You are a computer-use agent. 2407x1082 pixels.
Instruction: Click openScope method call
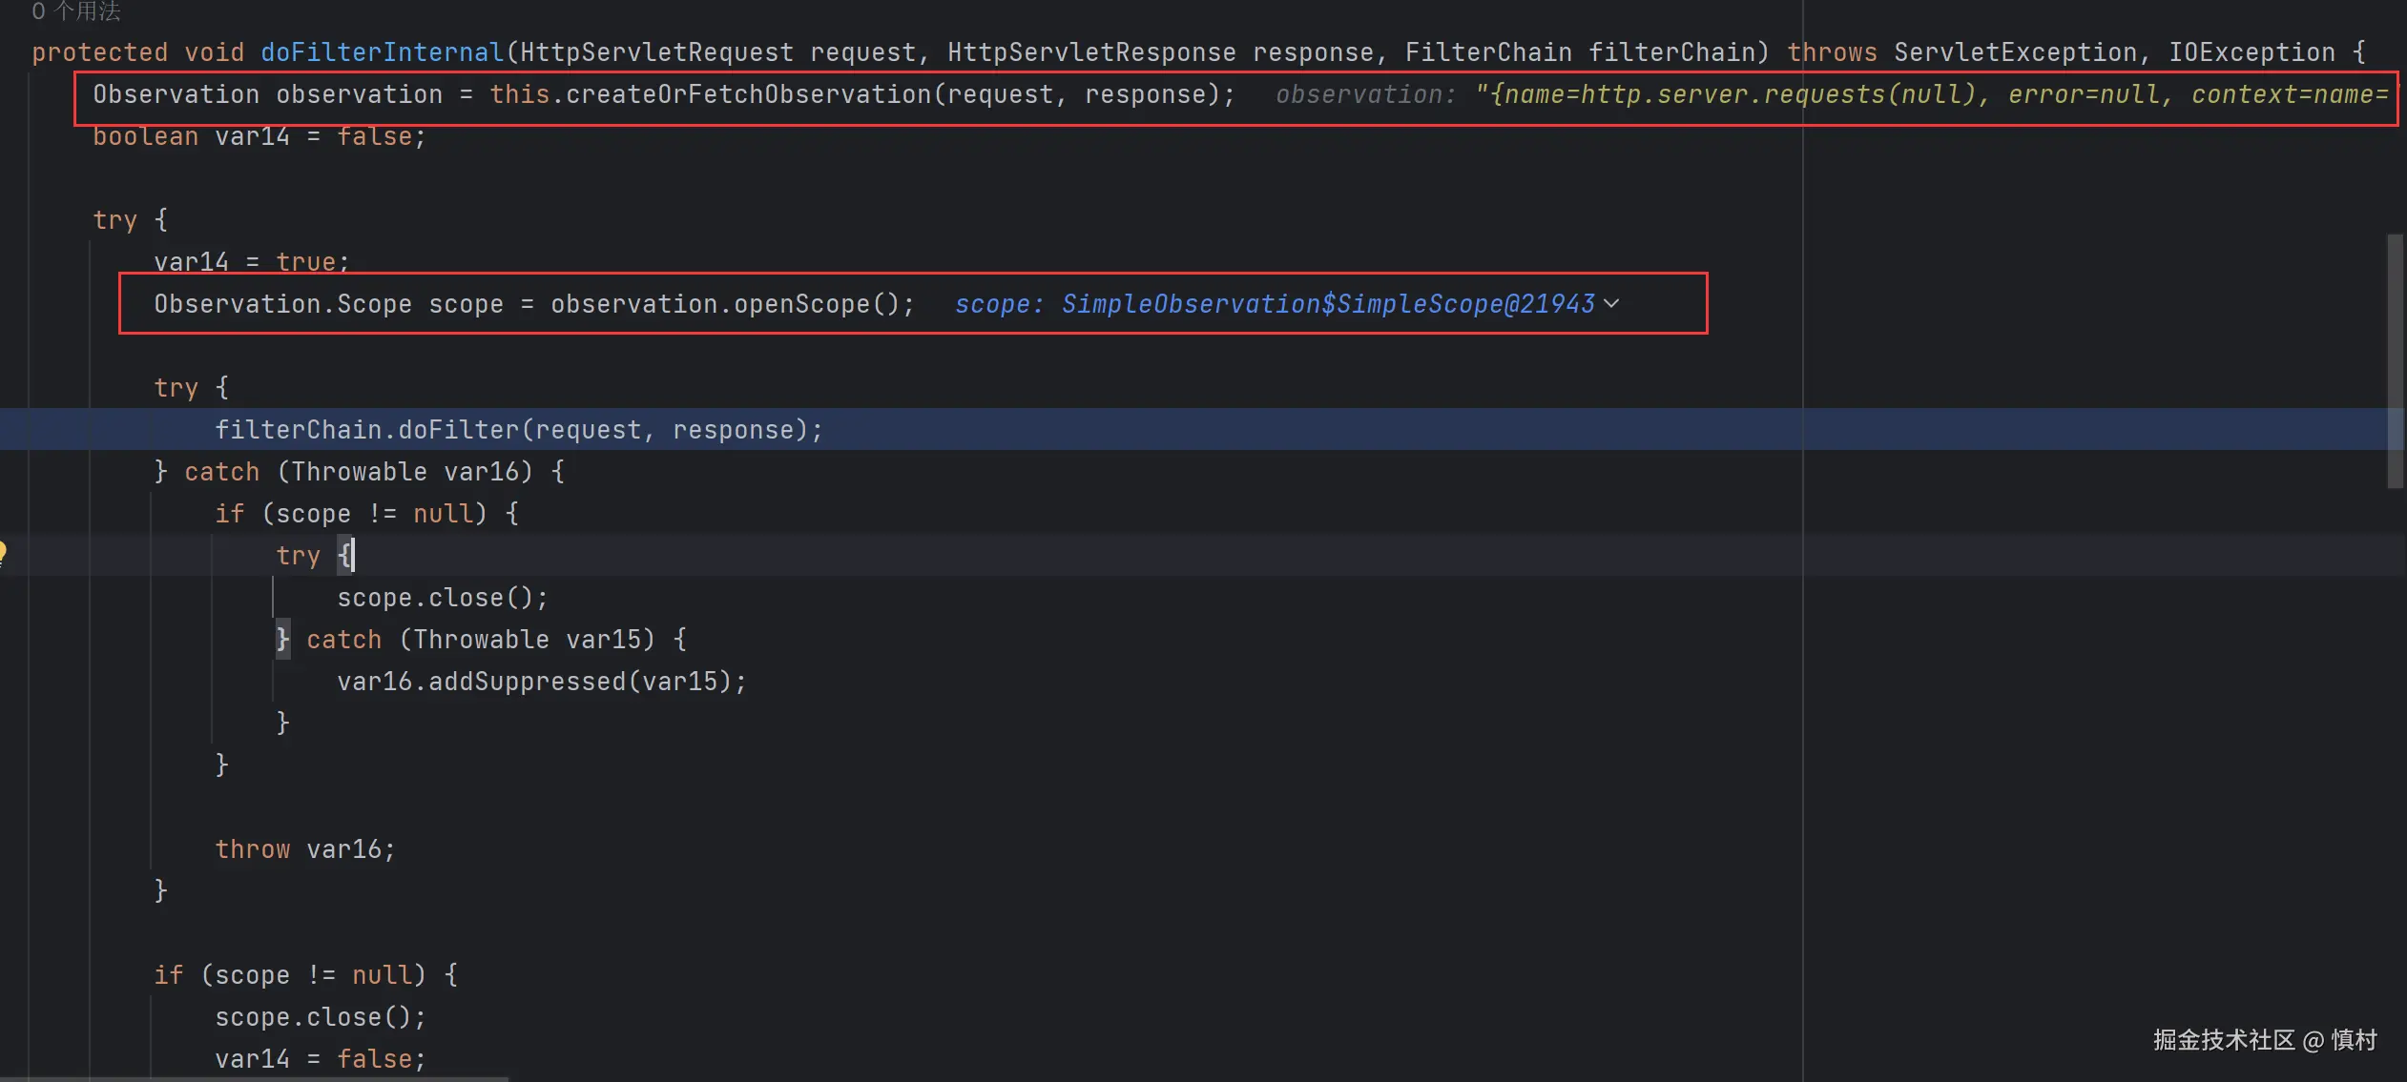click(x=801, y=304)
